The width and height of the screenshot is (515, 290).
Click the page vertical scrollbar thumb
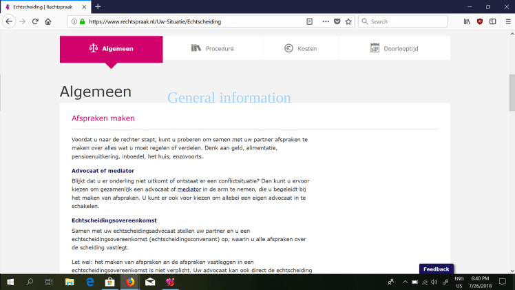511,92
